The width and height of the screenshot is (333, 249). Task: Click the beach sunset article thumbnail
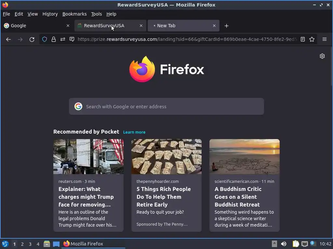[x=245, y=157]
